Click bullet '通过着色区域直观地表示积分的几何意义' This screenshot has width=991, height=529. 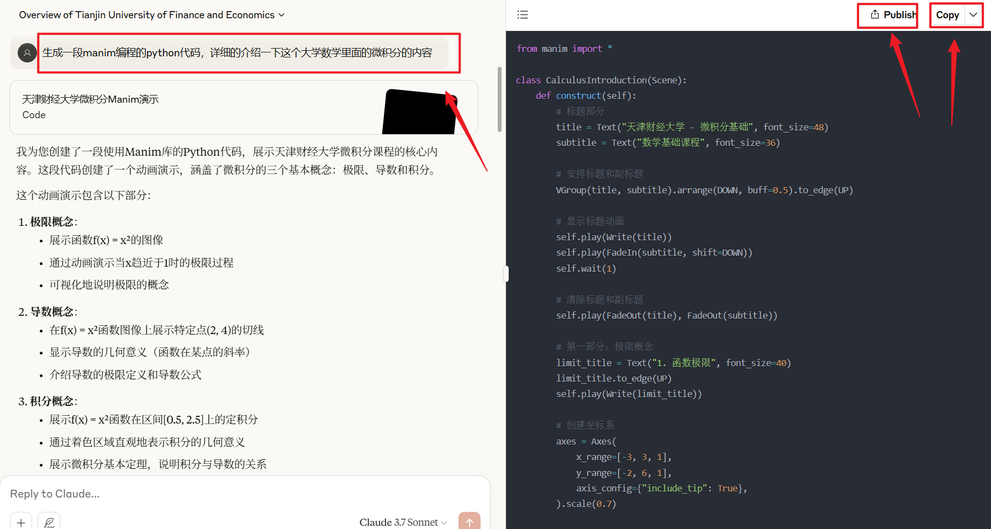tap(147, 442)
